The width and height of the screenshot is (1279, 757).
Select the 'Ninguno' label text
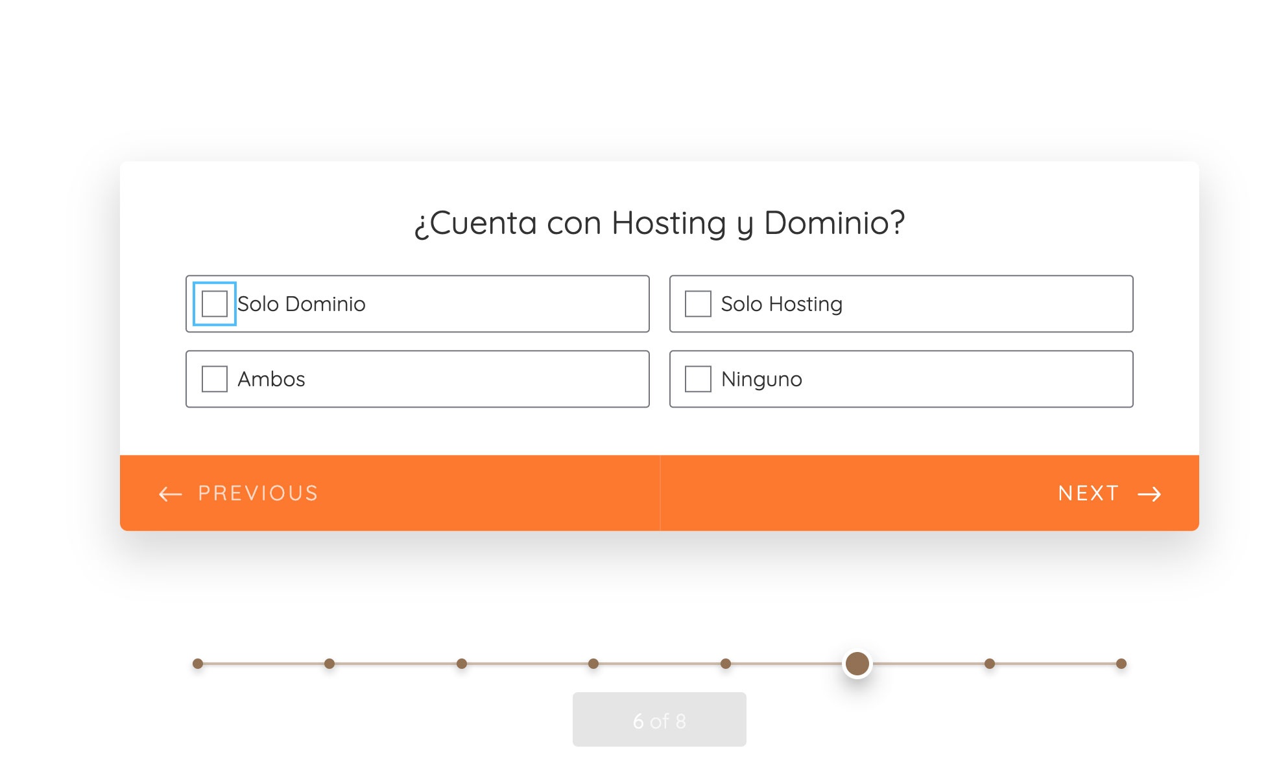761,379
